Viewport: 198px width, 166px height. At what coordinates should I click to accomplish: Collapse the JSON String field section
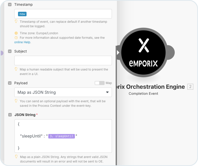coord(10,115)
